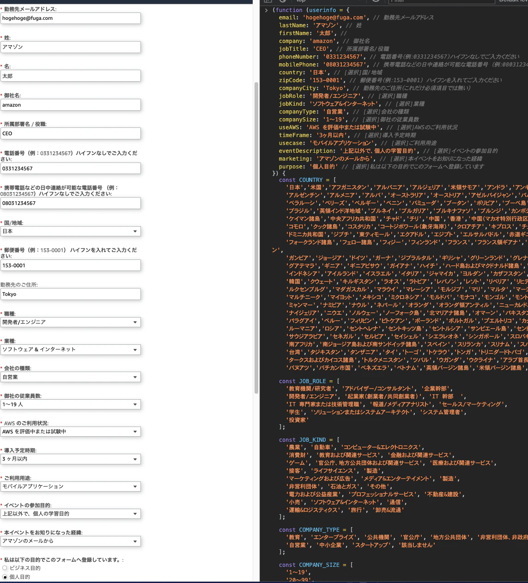
Task: Click the 所属部署名 / 役職 field containing CEO
Action: [x=70, y=133]
